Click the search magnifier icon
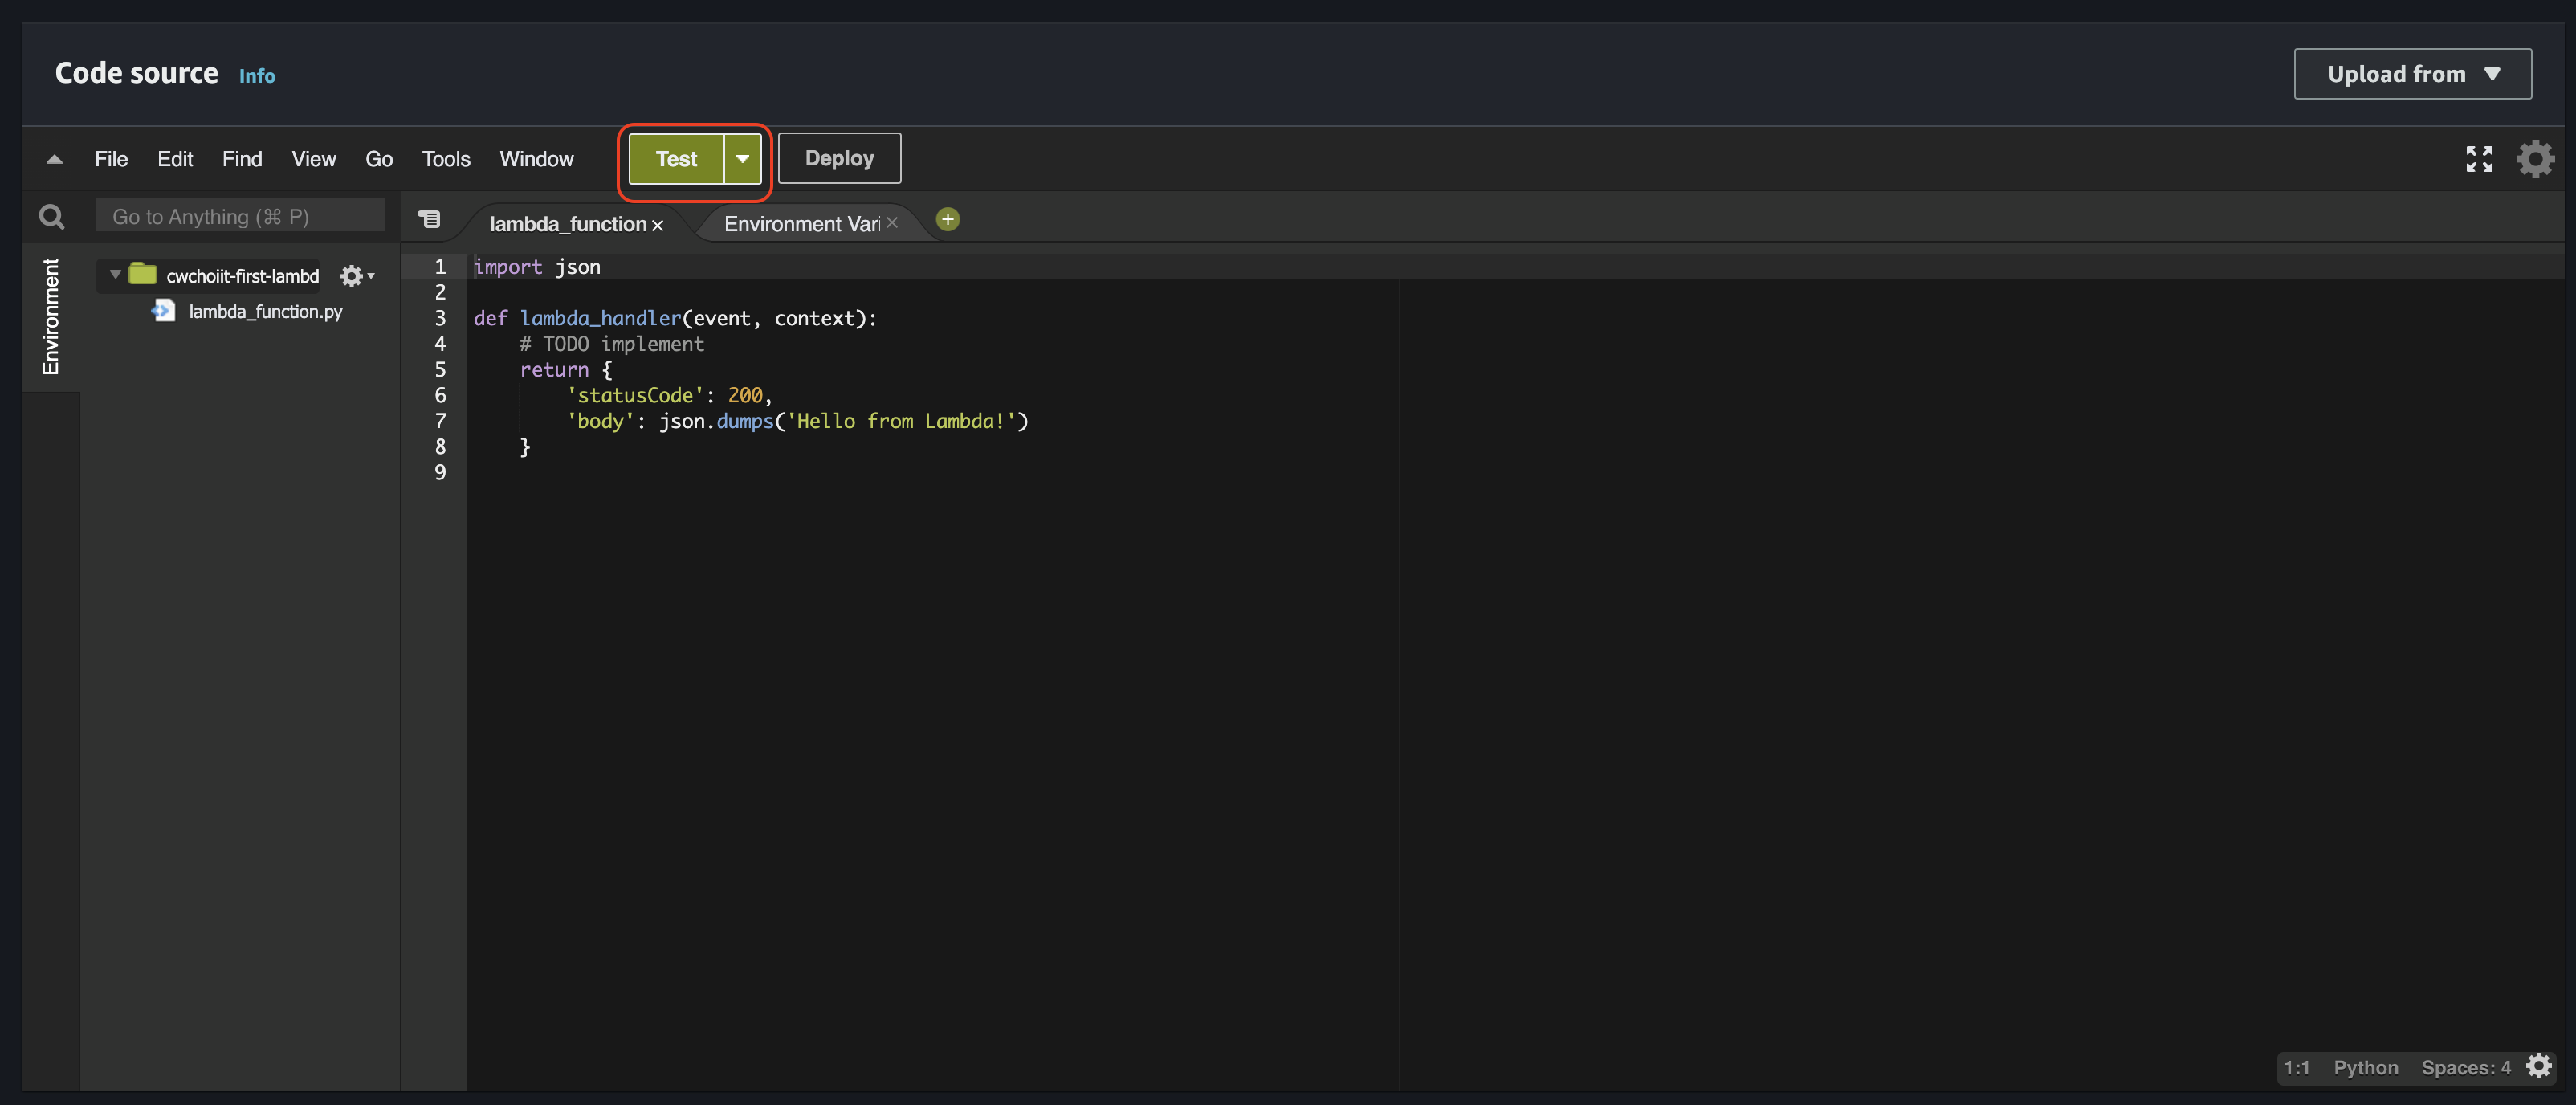Screen dimensions: 2576x1105 point(51,216)
